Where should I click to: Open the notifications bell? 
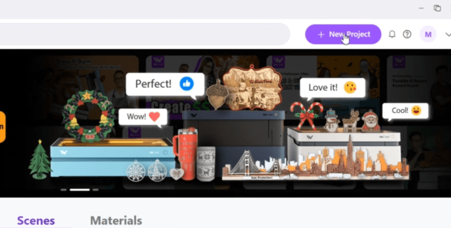(392, 34)
